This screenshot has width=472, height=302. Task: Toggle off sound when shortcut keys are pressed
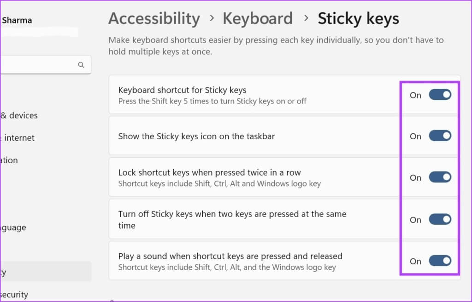[x=440, y=261]
